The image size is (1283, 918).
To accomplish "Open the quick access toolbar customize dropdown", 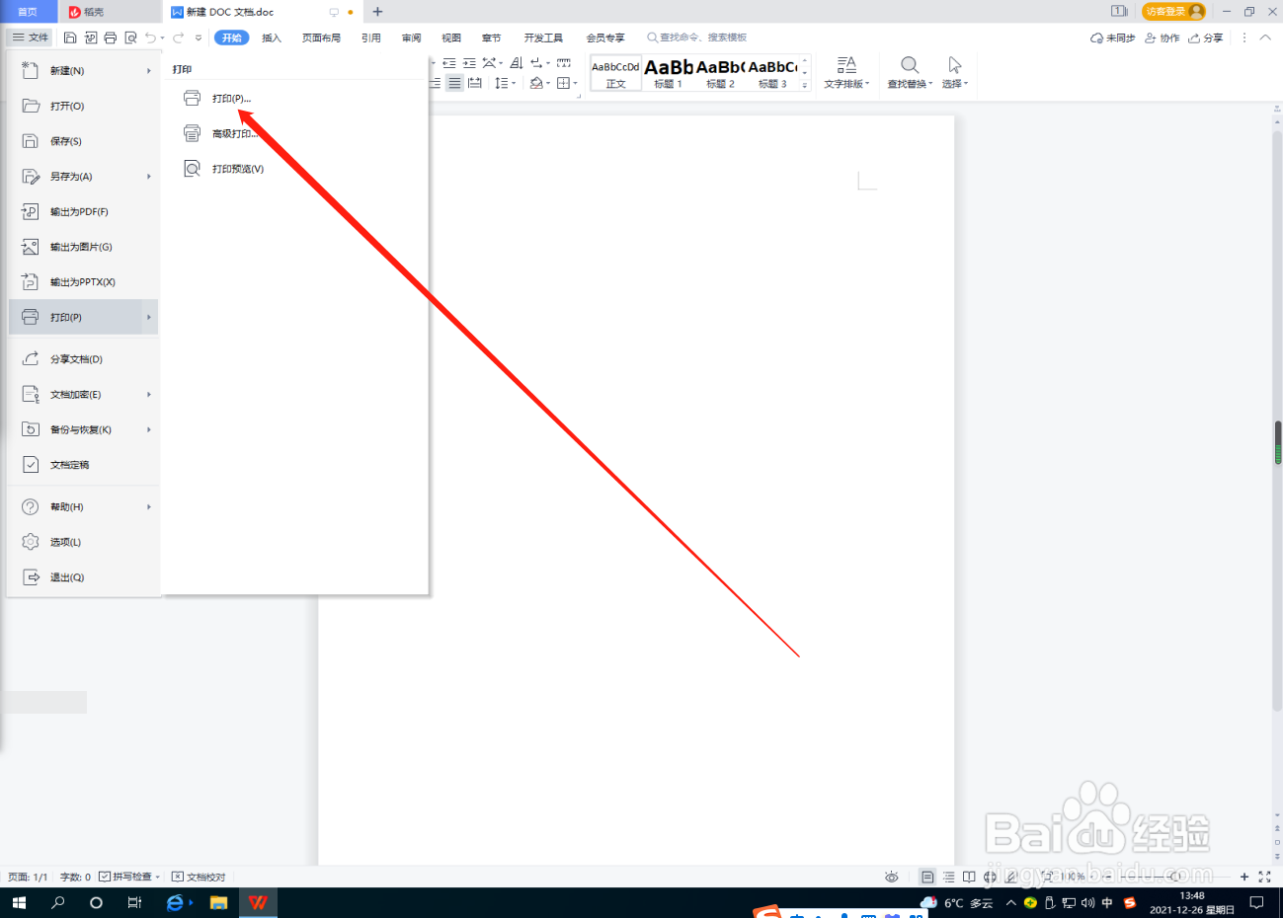I will tap(199, 38).
